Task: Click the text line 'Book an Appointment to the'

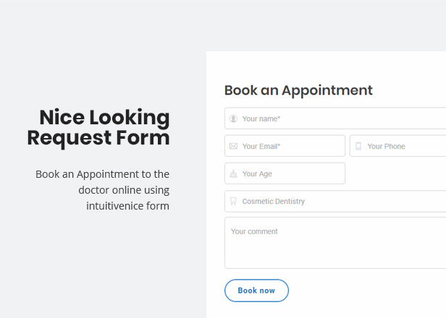Action: click(x=102, y=174)
